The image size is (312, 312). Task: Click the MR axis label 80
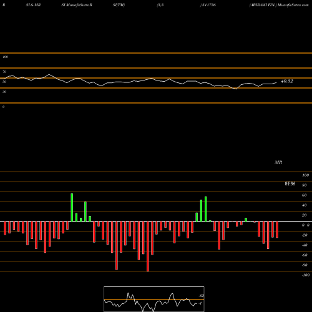click(x=305, y=185)
